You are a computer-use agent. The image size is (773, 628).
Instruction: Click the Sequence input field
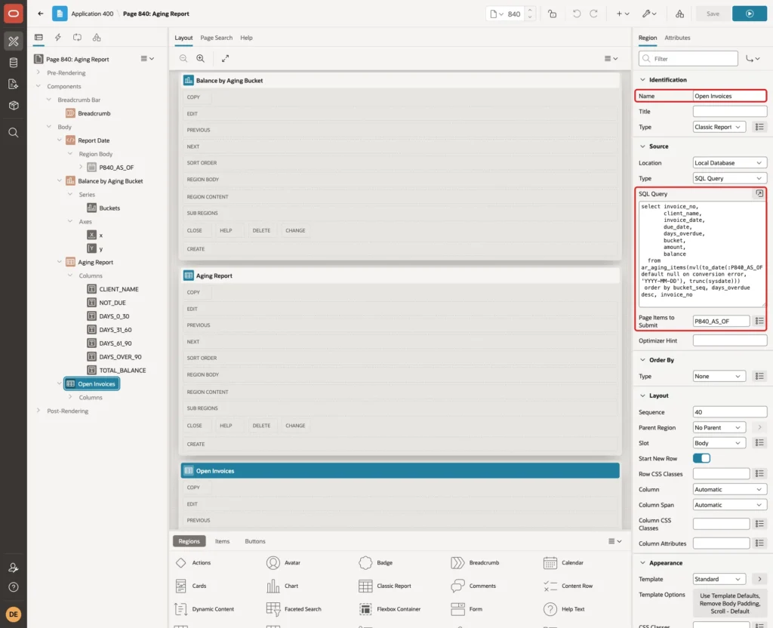(x=730, y=412)
